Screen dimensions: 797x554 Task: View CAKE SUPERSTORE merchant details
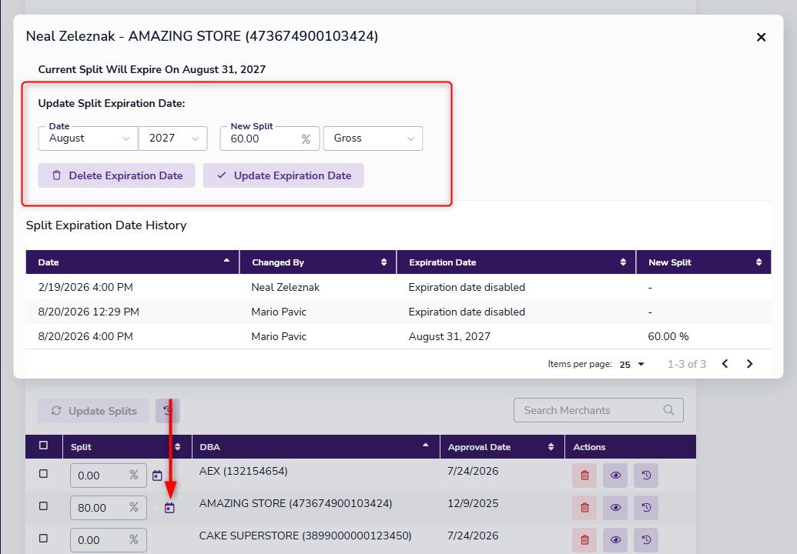[615, 540]
